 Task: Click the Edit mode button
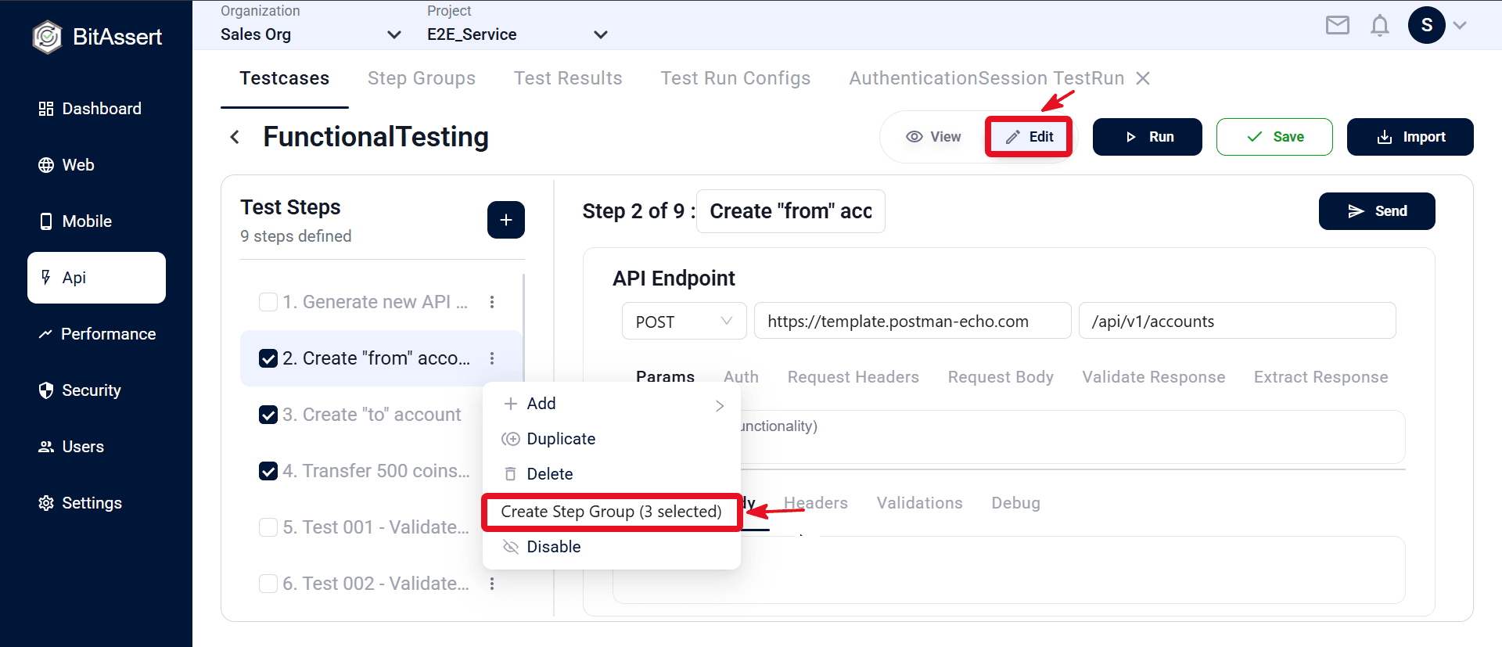pyautogui.click(x=1029, y=137)
